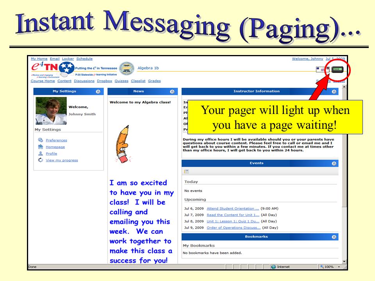
Task: Click the zoom magnifier icon in the status bar
Action: pos(322,267)
